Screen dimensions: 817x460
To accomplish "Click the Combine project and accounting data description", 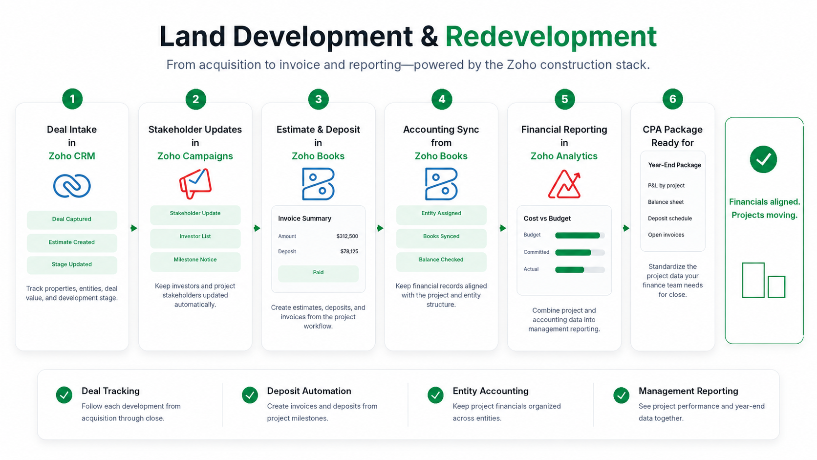I will click(x=564, y=320).
